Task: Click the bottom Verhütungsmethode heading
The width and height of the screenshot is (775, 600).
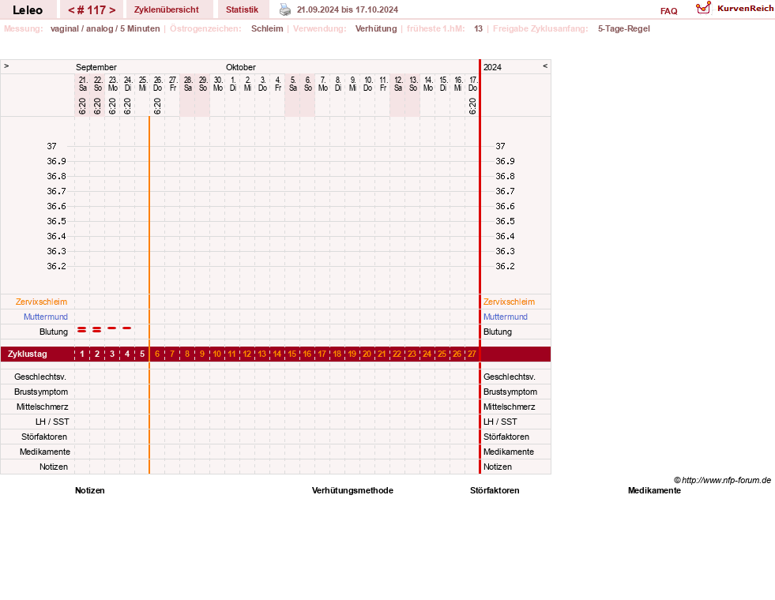Action: (352, 490)
